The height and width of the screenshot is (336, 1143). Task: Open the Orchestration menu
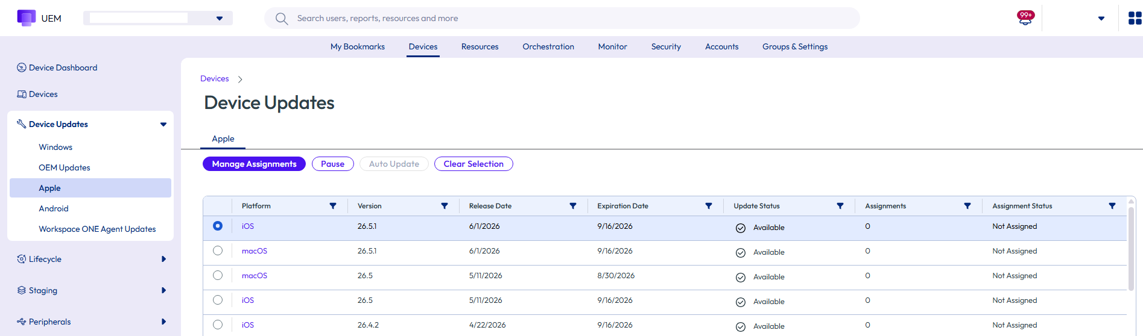[548, 46]
